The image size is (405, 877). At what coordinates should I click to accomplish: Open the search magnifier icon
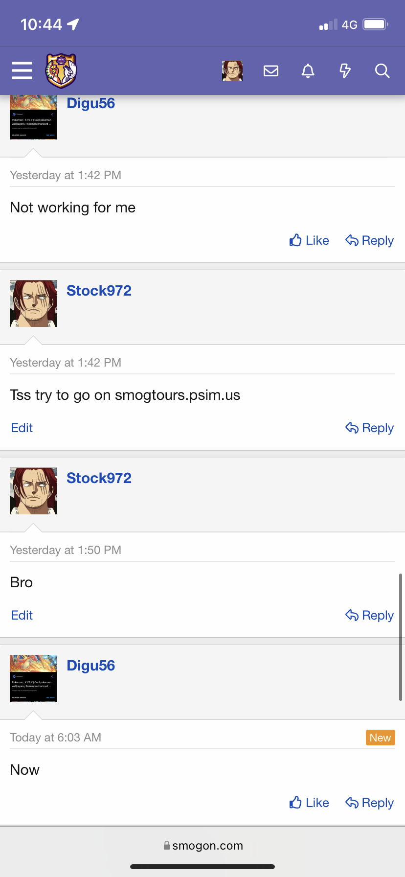(x=382, y=71)
